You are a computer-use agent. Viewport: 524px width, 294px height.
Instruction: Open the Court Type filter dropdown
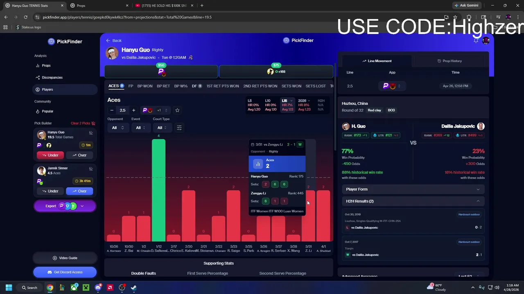(x=162, y=128)
